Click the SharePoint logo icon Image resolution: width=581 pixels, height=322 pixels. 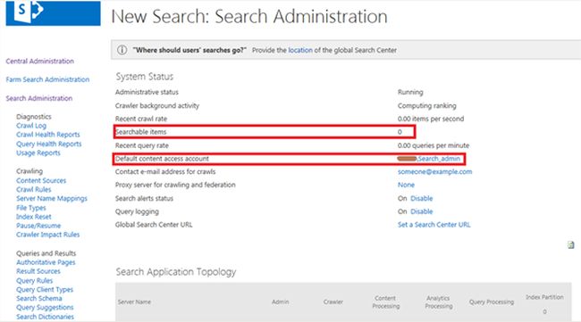pyautogui.click(x=53, y=12)
